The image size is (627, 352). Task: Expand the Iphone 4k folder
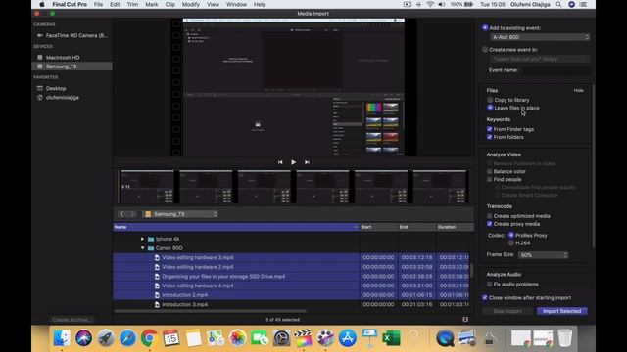click(142, 239)
